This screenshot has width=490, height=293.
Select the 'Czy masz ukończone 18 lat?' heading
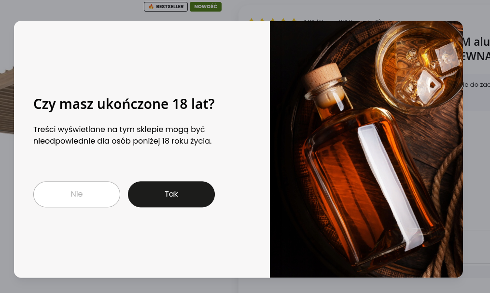click(124, 104)
